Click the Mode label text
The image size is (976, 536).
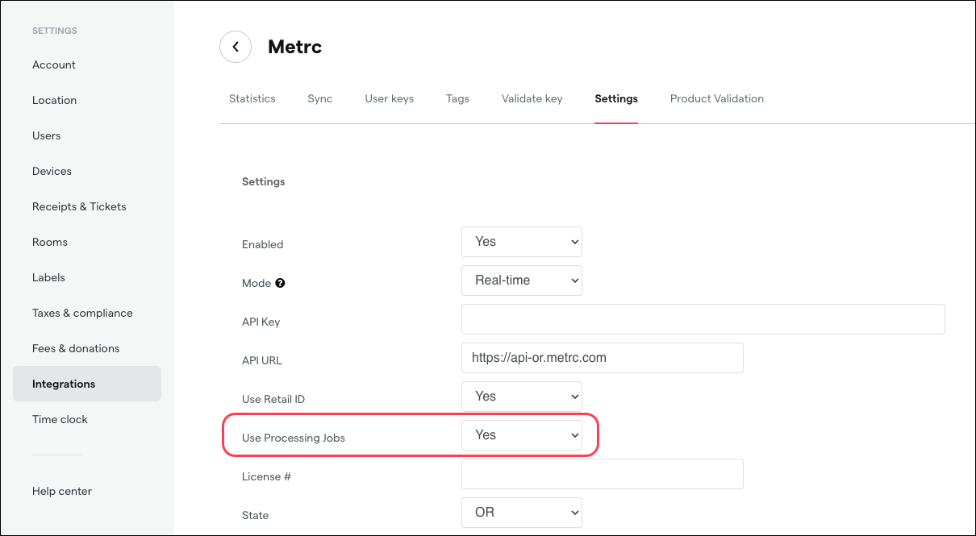tap(257, 283)
